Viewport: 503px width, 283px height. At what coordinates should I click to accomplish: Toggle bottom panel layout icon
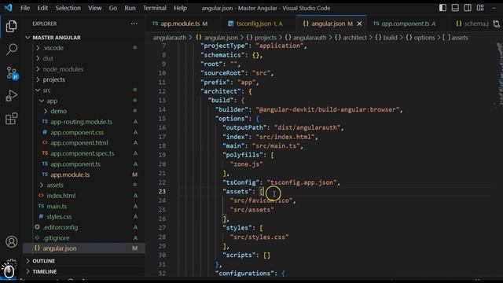[x=455, y=8]
